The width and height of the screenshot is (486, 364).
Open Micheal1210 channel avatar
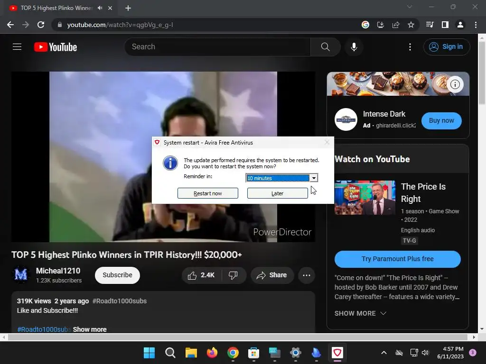21,274
